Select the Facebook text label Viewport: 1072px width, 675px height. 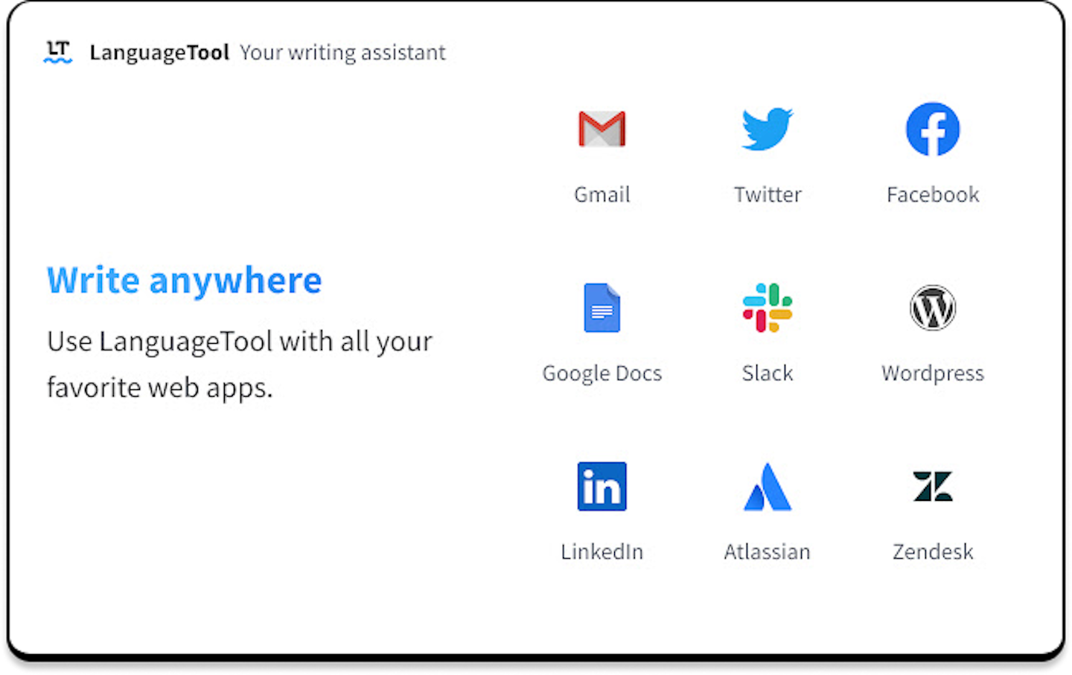pos(932,195)
